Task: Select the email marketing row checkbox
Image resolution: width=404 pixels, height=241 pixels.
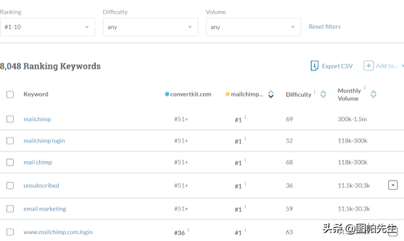Action: [x=10, y=209]
